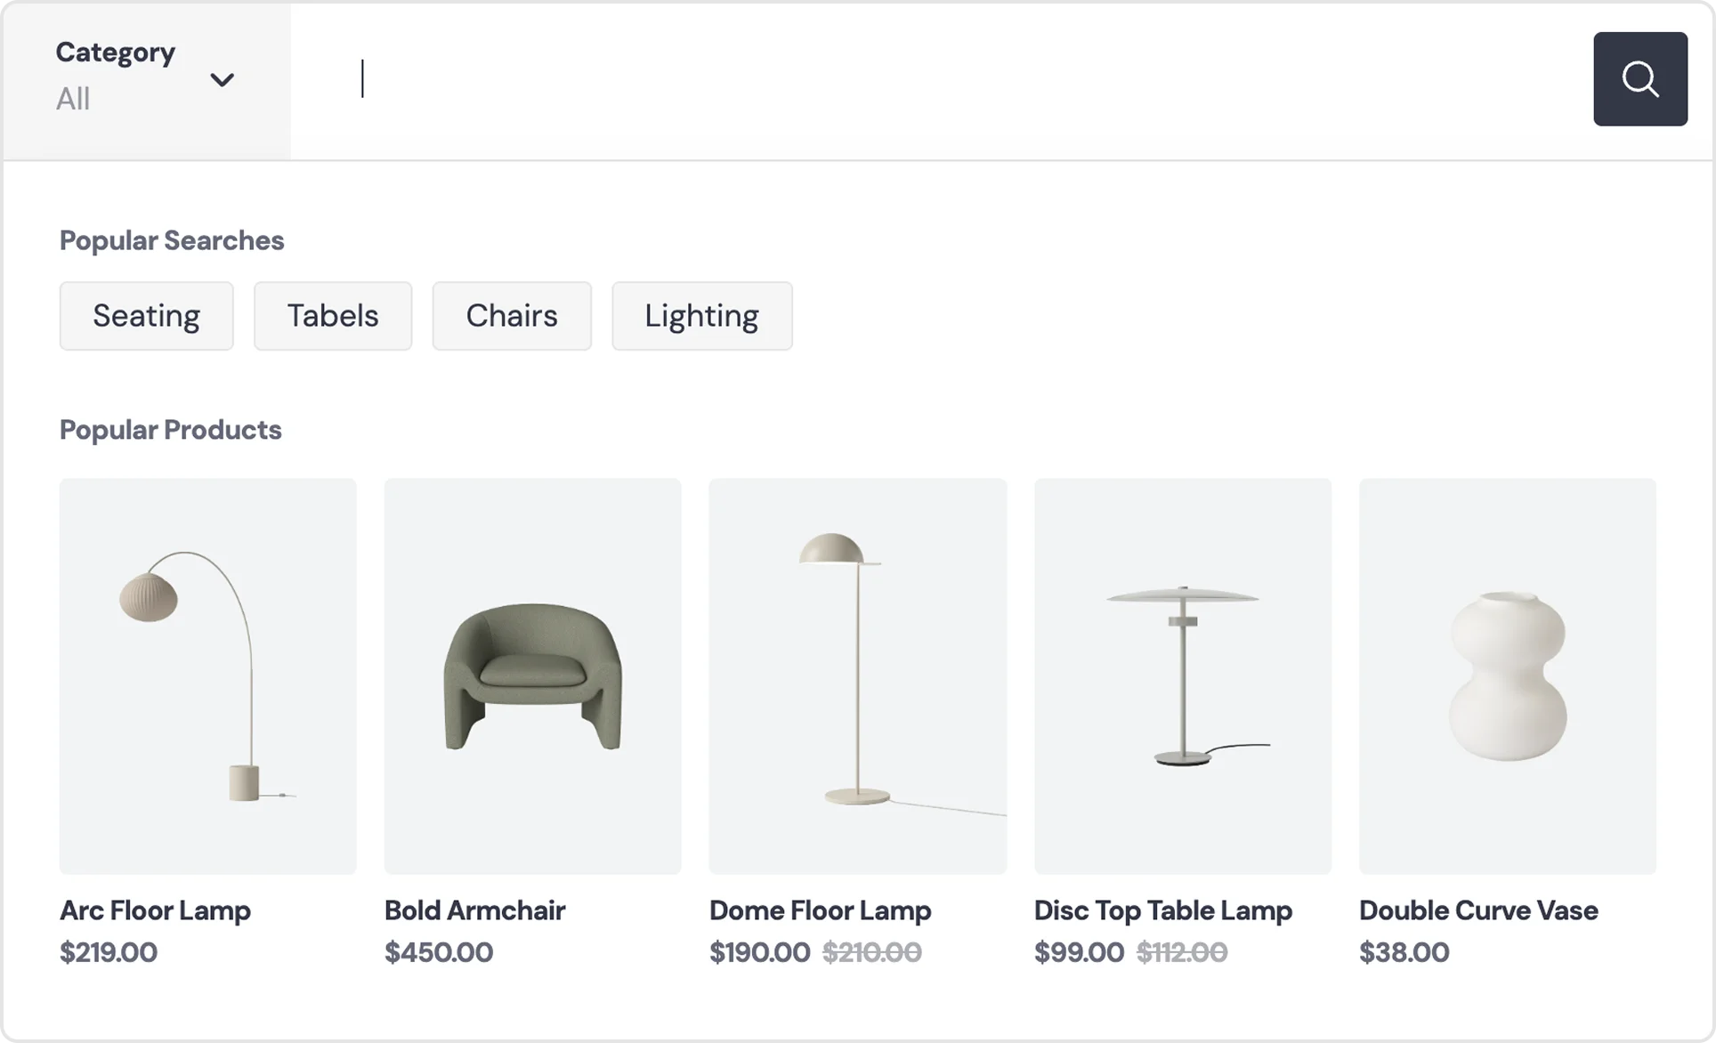This screenshot has width=1716, height=1043.
Task: Open the Double Curve Vase image
Action: [x=1507, y=675]
